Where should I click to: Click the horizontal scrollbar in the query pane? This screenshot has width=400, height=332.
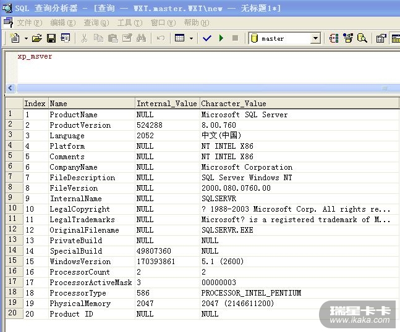tap(198, 88)
